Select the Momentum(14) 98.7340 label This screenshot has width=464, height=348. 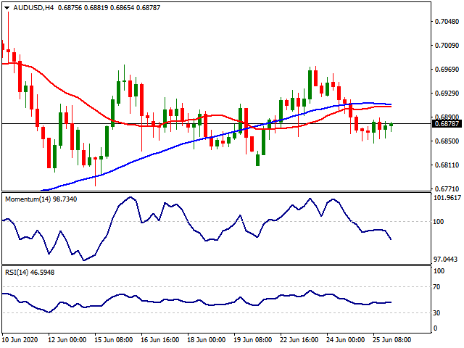tap(41, 199)
